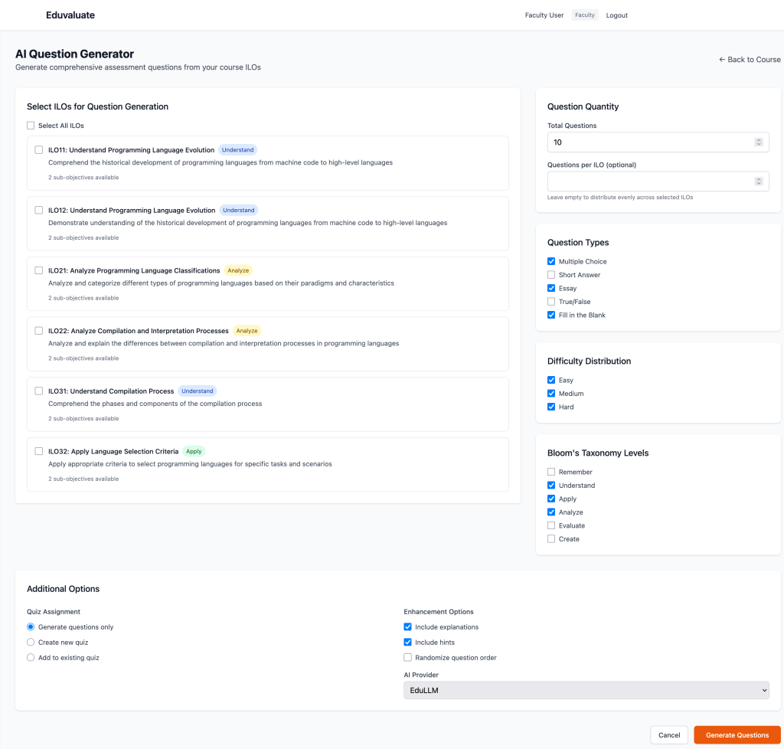Click the Faculty role badge
Image resolution: width=784 pixels, height=749 pixels.
pyautogui.click(x=585, y=15)
